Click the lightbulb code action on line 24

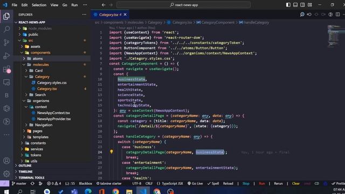click(112, 151)
